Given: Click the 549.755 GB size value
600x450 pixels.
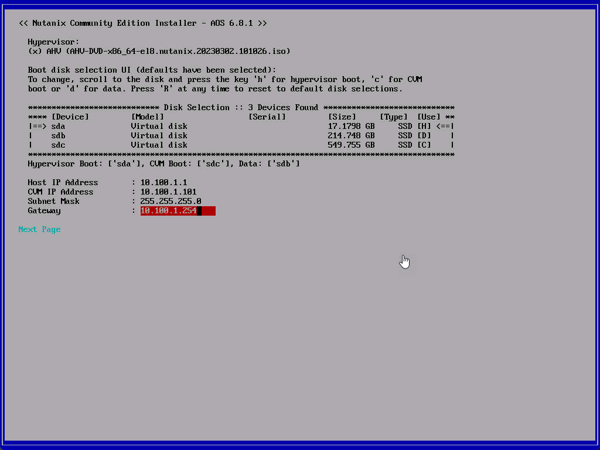Looking at the screenshot, I should coord(351,145).
